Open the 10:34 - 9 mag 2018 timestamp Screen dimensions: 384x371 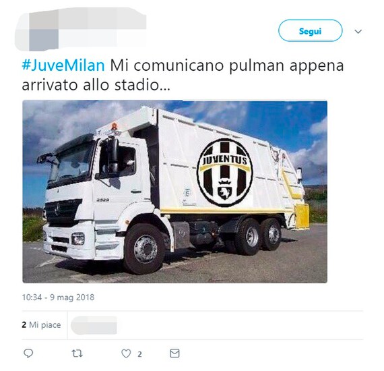coord(58,297)
